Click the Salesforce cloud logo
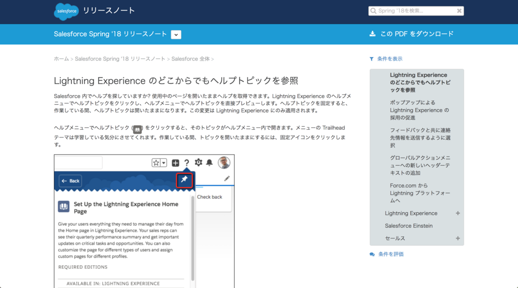Screen dimensions: 518x288 point(66,11)
